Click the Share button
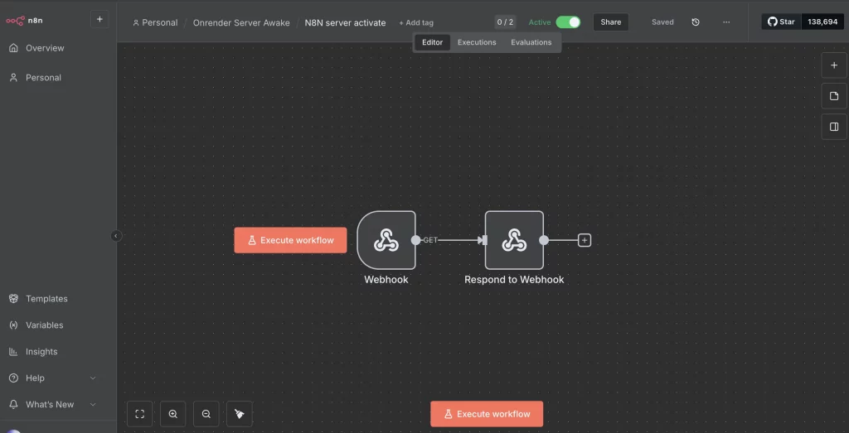 point(611,22)
